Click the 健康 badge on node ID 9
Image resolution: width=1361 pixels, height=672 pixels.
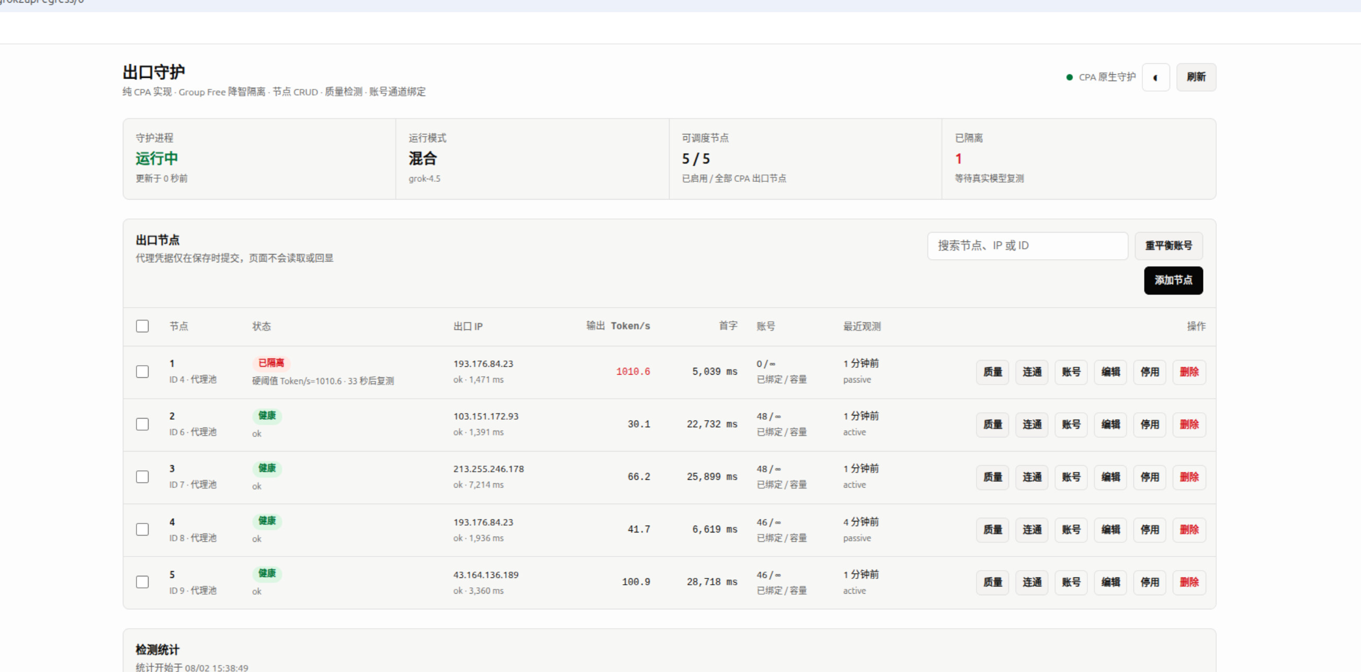tap(267, 573)
